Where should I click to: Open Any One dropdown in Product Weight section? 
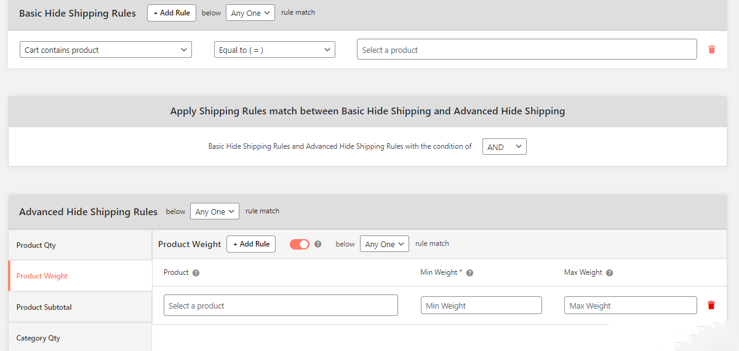pos(384,244)
